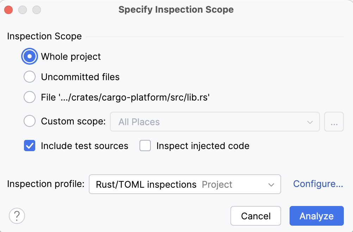Uncheck the Include test sources checkbox
Image resolution: width=353 pixels, height=232 pixels.
(30, 146)
